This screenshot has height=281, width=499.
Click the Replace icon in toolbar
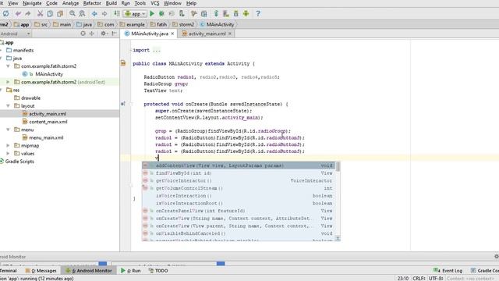tap(82, 14)
